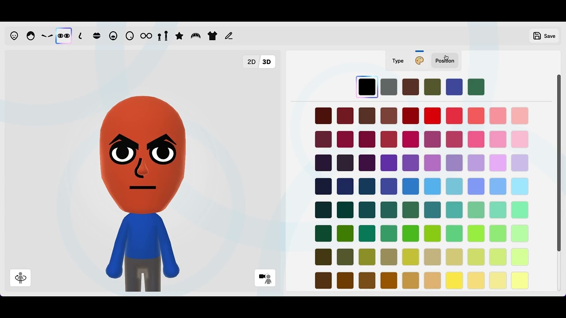Select the black preset eye color
The image size is (566, 318).
(x=367, y=87)
